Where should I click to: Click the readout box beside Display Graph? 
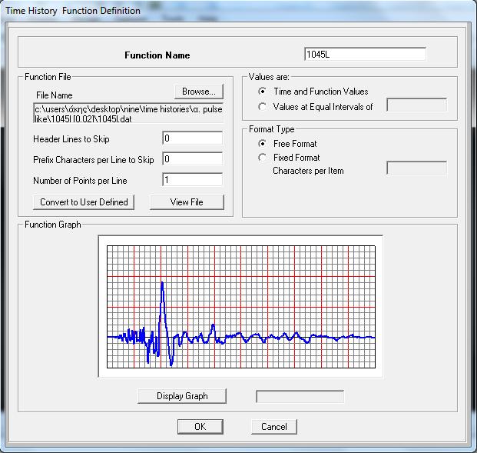pos(300,397)
